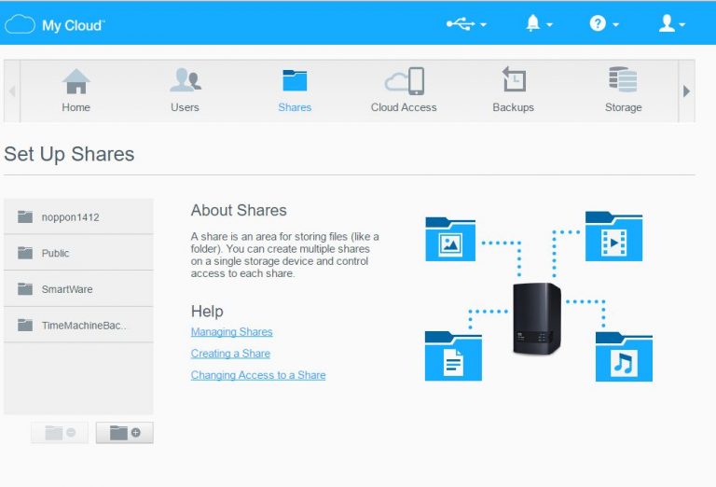Image resolution: width=716 pixels, height=487 pixels.
Task: Click the photos folder illustration
Action: point(450,239)
